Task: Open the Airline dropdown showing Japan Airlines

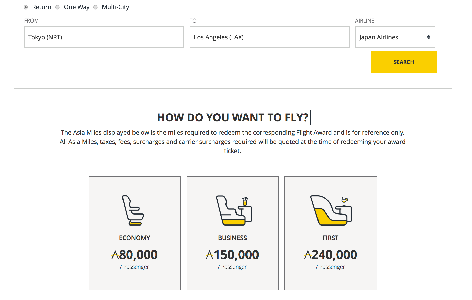Action: pos(395,37)
